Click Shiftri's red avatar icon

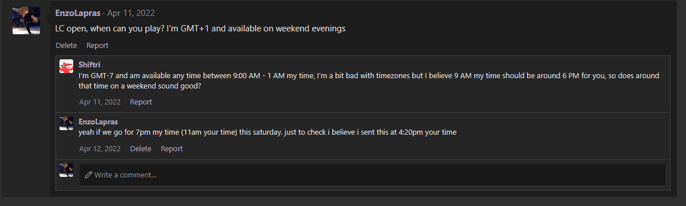[66, 66]
